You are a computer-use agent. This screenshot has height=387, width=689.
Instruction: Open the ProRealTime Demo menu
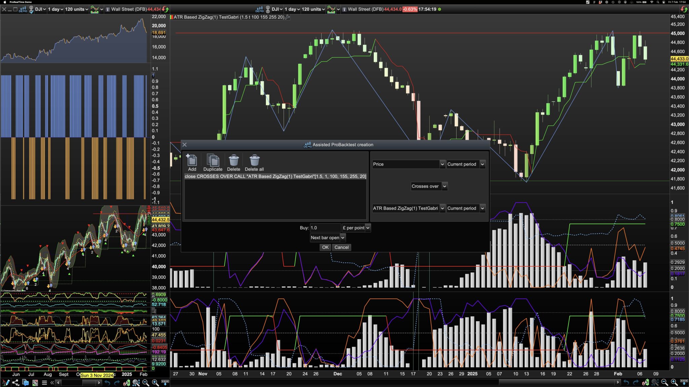click(x=20, y=2)
